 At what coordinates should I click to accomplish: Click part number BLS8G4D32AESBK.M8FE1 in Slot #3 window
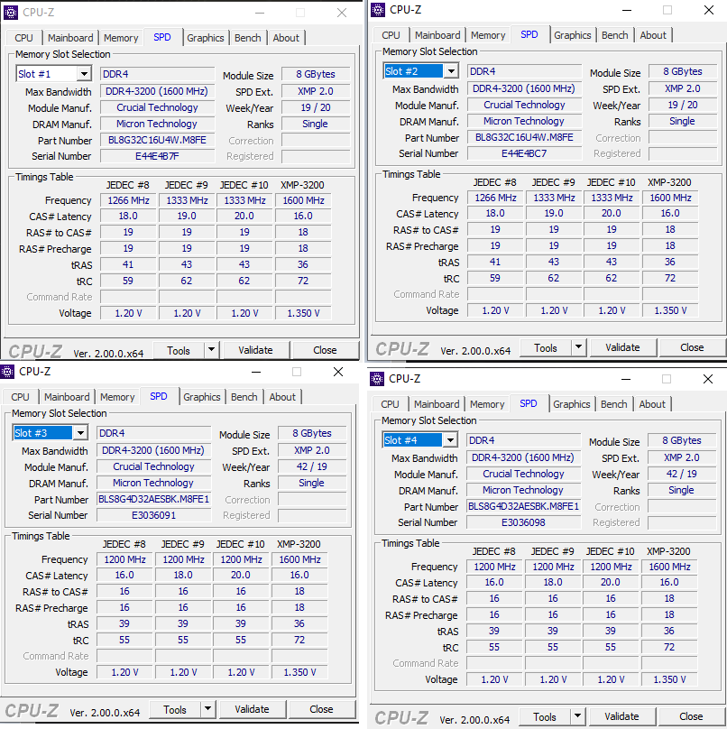tap(153, 499)
